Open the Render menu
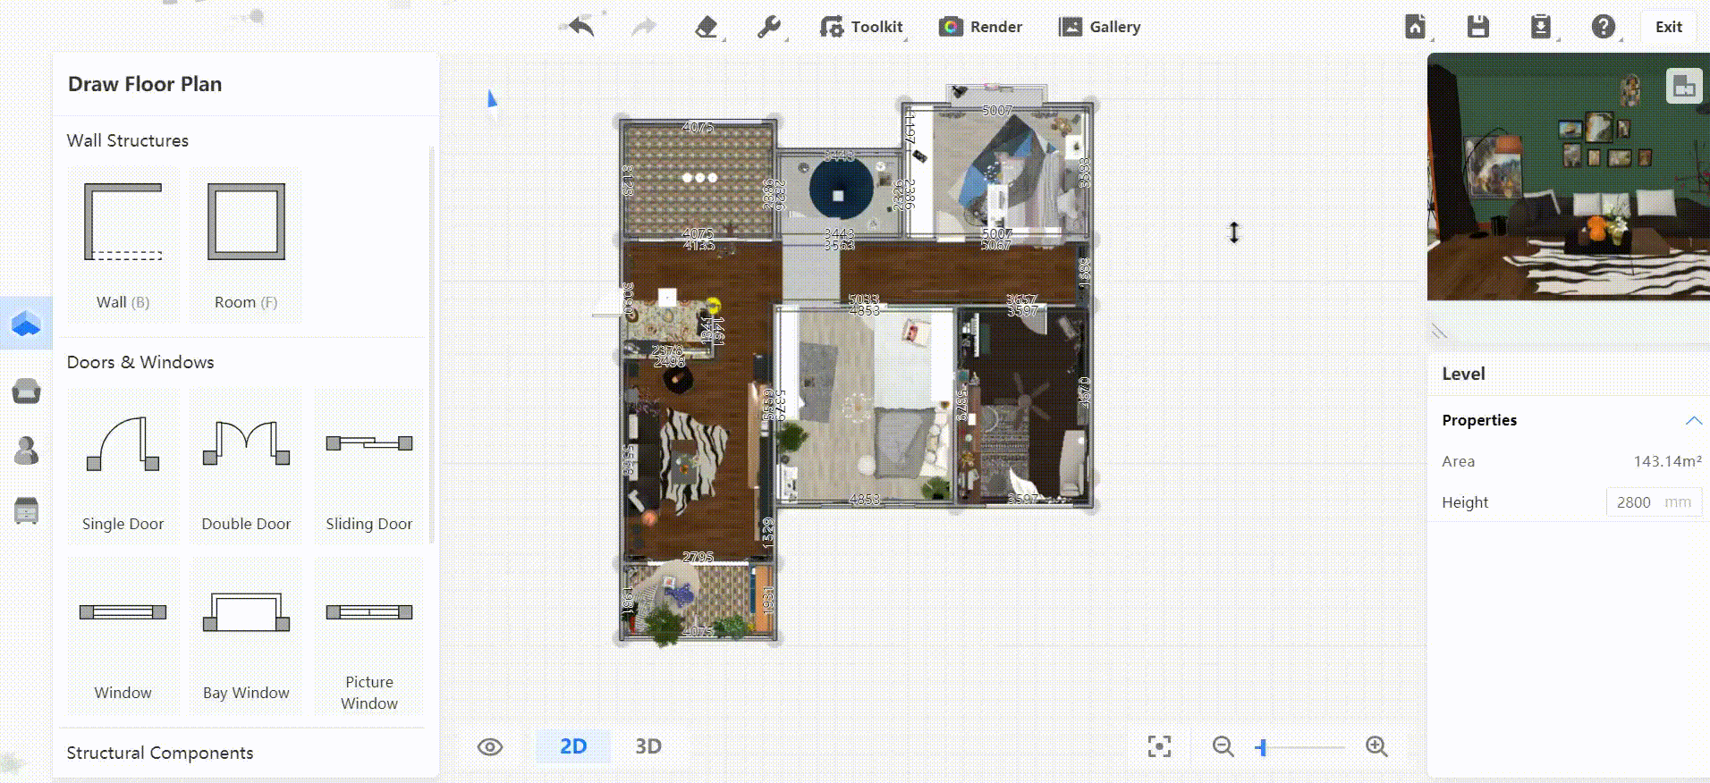The image size is (1710, 783). point(981,27)
